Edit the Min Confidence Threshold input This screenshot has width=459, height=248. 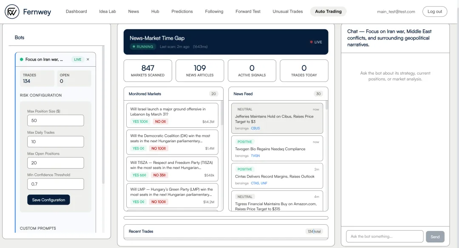[56, 184]
